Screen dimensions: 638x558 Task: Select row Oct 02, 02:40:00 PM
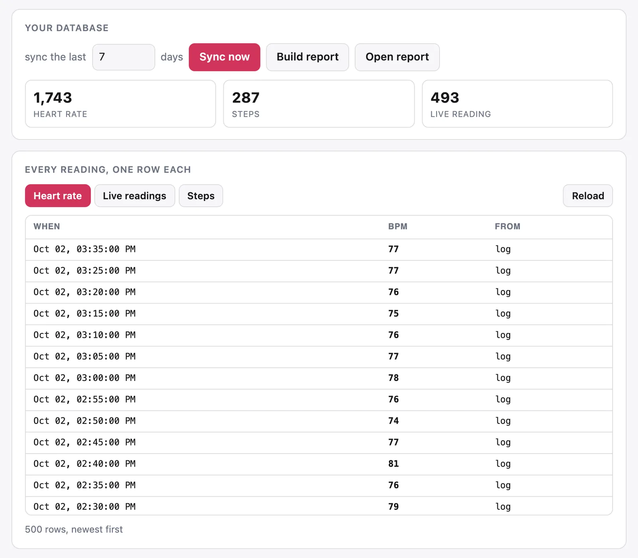click(x=319, y=464)
